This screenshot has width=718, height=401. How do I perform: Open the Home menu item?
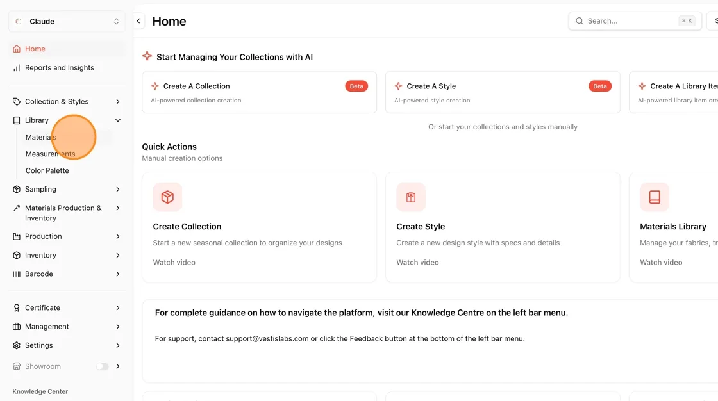[x=67, y=49]
